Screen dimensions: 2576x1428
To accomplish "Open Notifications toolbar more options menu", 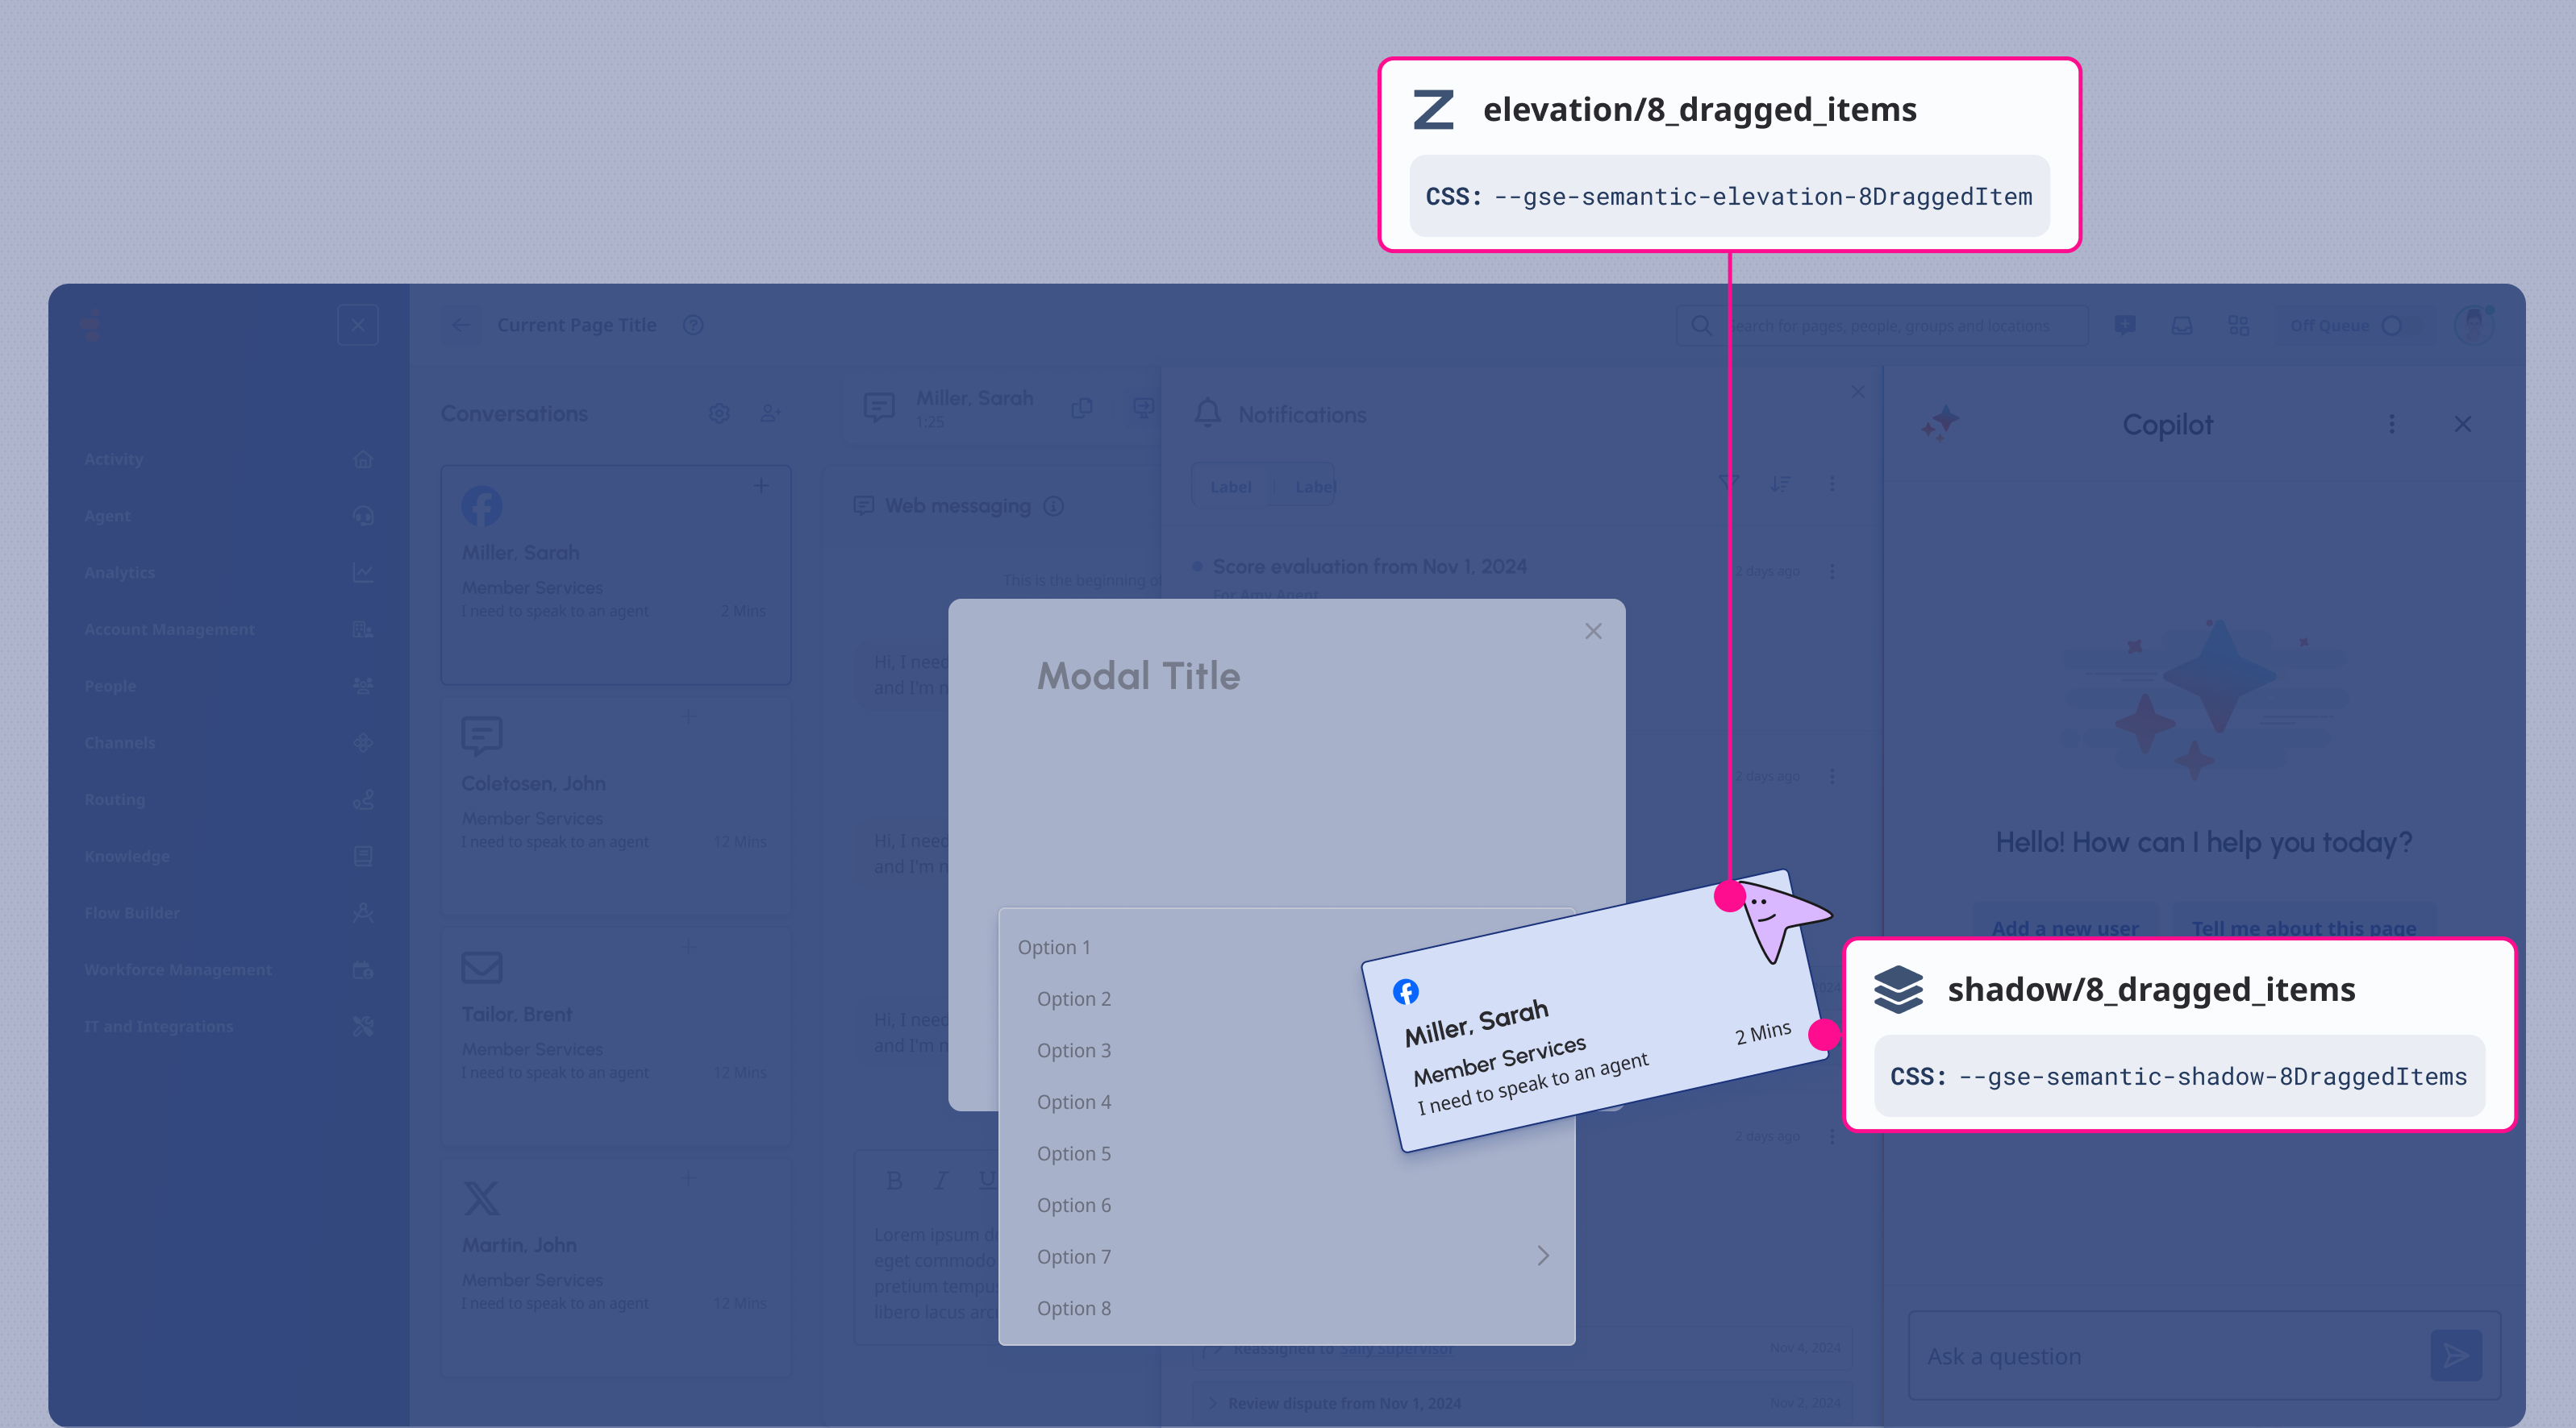I will click(x=1832, y=484).
